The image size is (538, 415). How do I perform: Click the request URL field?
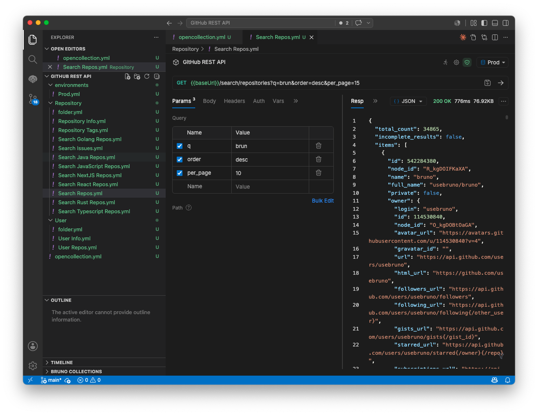tap(328, 83)
